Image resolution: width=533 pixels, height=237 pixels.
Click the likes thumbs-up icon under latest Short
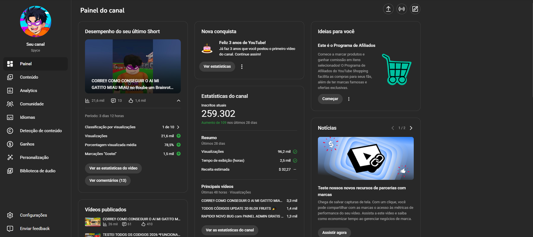(x=131, y=101)
